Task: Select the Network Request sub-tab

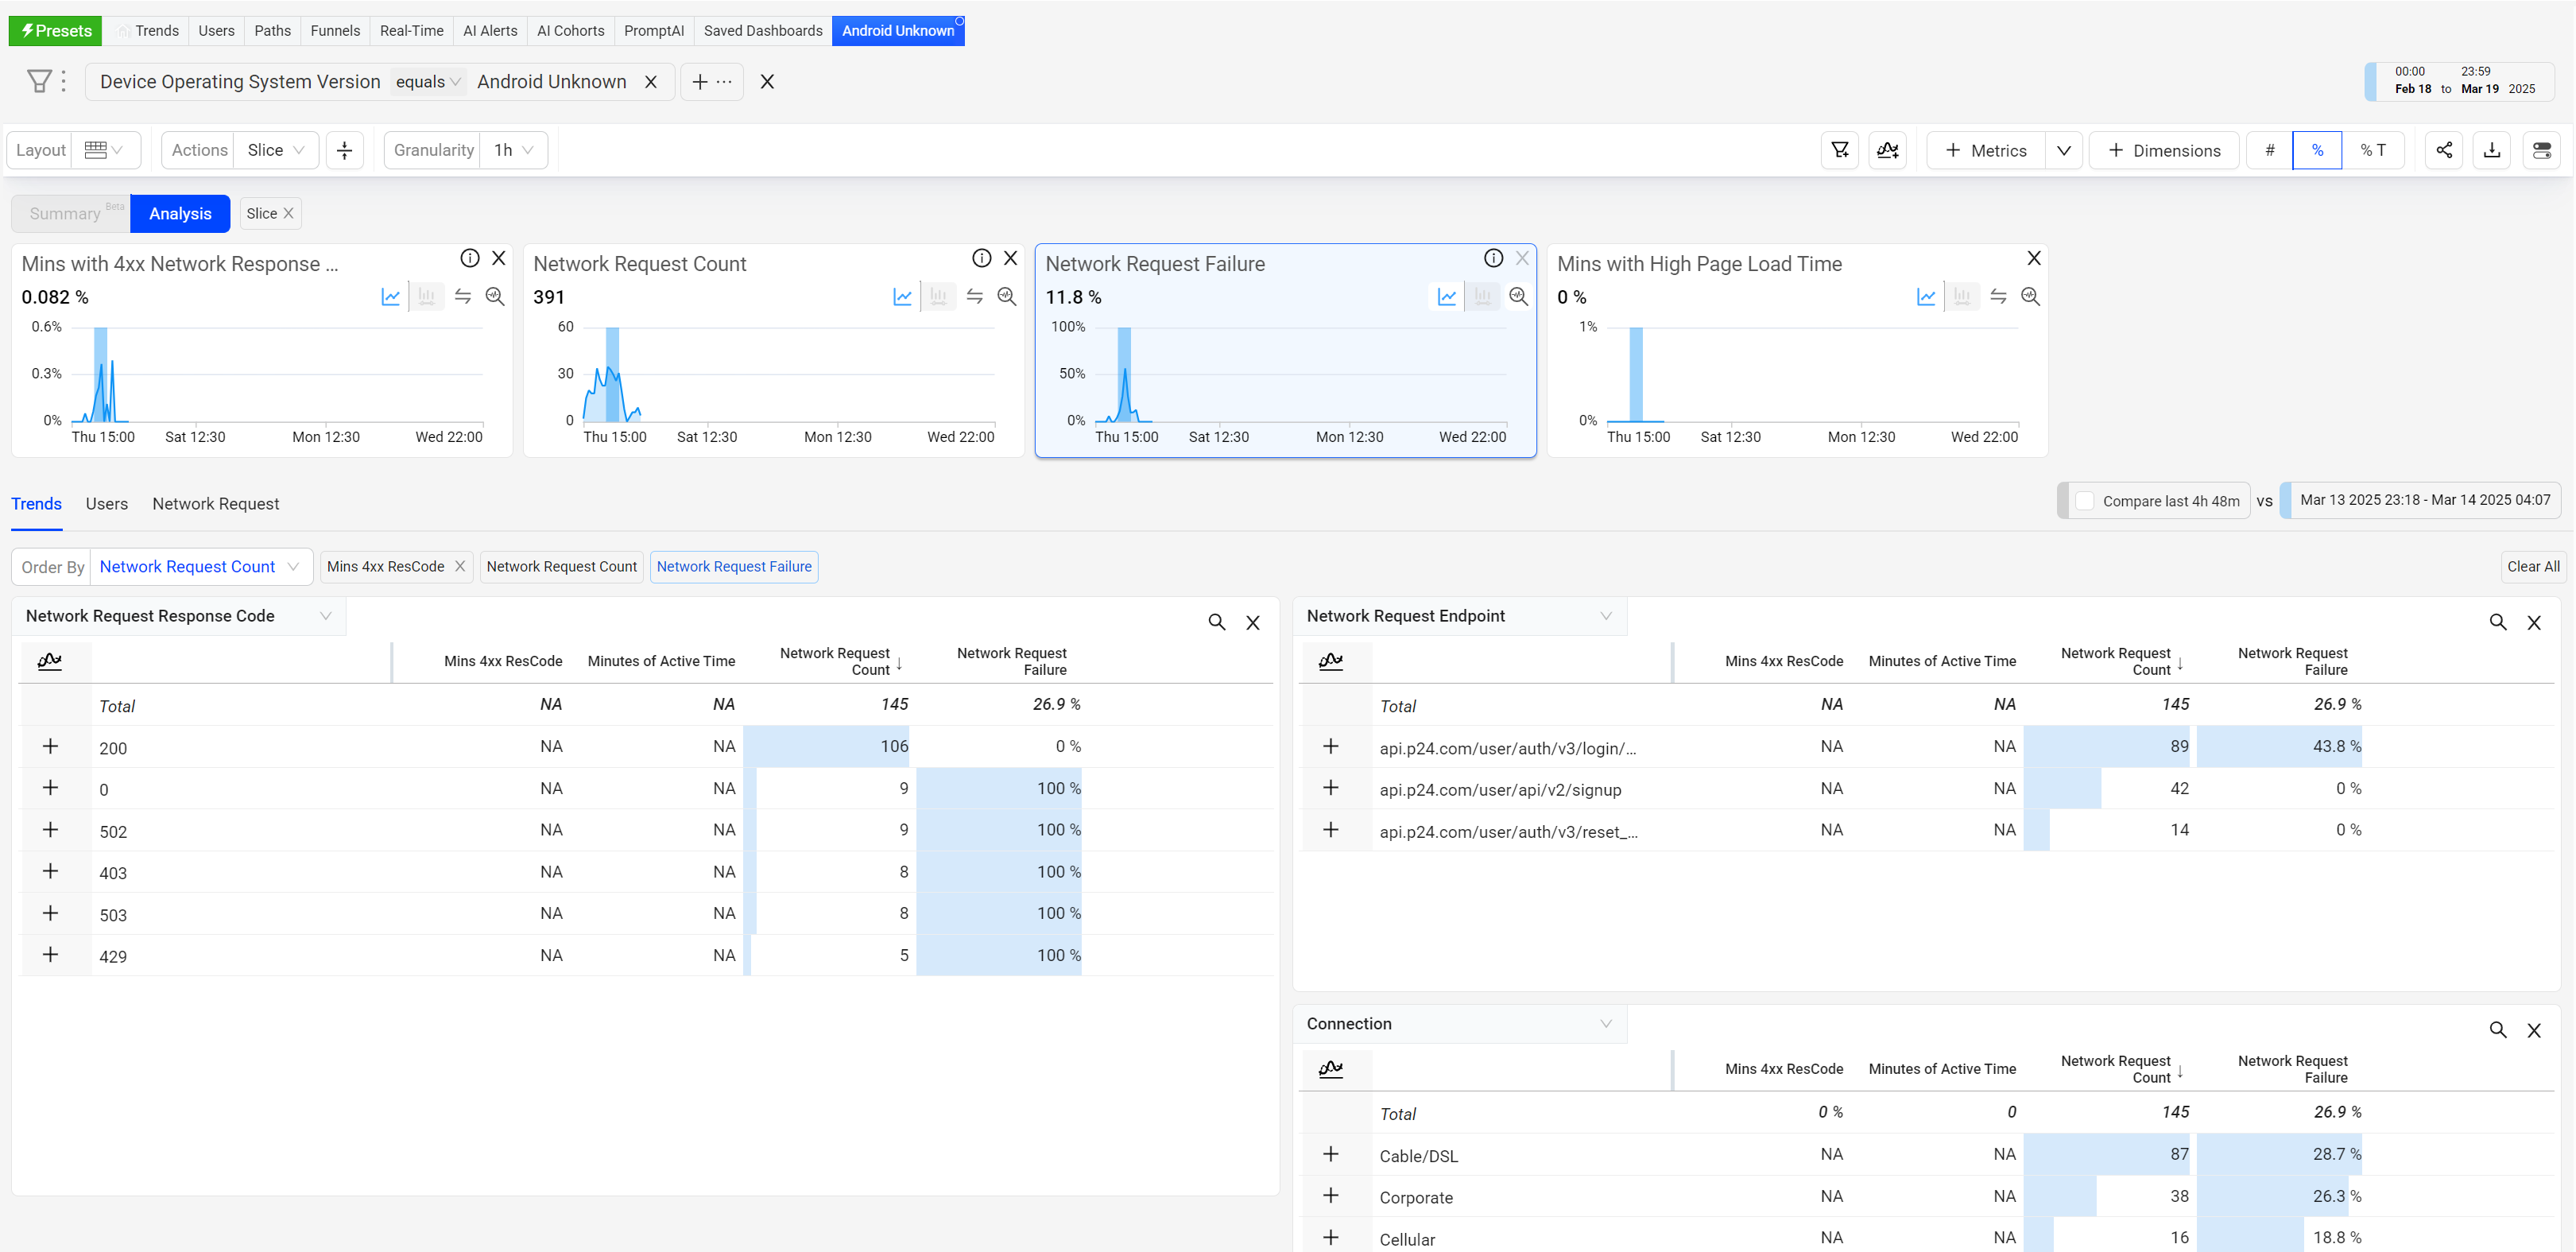Action: point(215,504)
